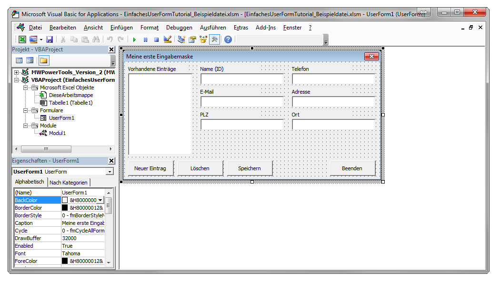This screenshot has height=281, width=500.
Task: Open the UserForm1 object dropdown in Properties
Action: 110,172
